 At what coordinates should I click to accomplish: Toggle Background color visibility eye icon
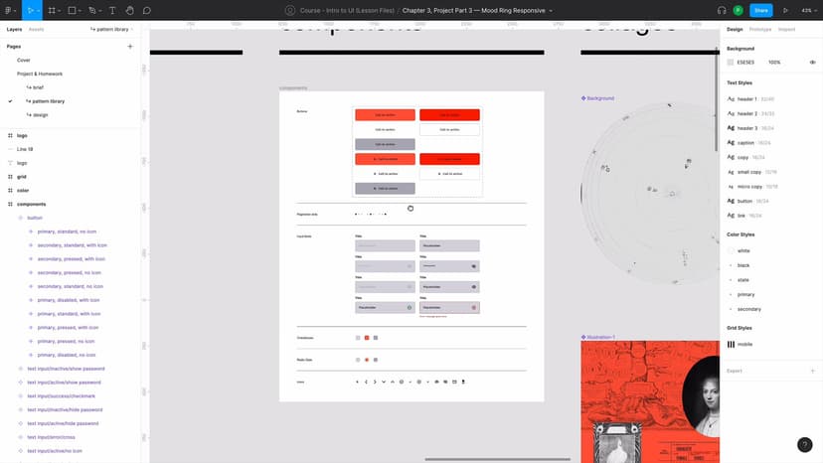pos(812,63)
